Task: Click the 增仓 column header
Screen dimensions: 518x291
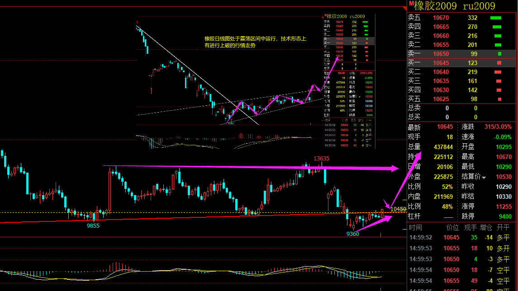Action: click(x=485, y=227)
